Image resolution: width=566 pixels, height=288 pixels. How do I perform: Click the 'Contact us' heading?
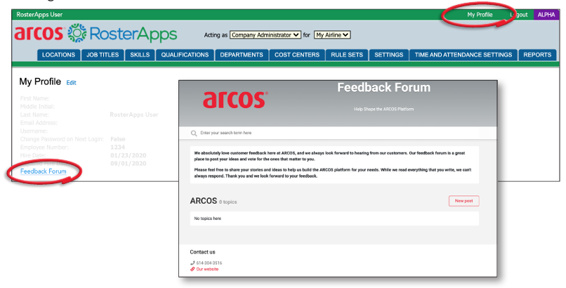coord(202,252)
